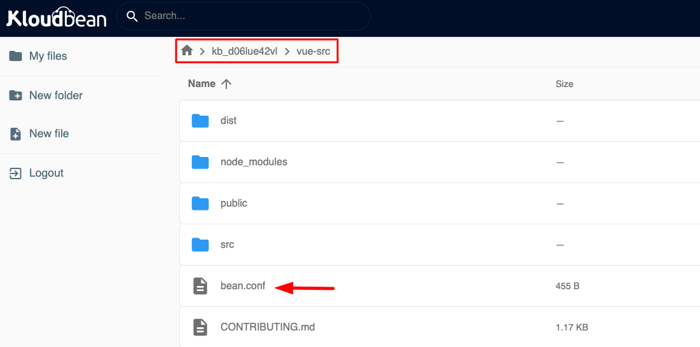Click vue-src in the breadcrumb path

point(313,51)
